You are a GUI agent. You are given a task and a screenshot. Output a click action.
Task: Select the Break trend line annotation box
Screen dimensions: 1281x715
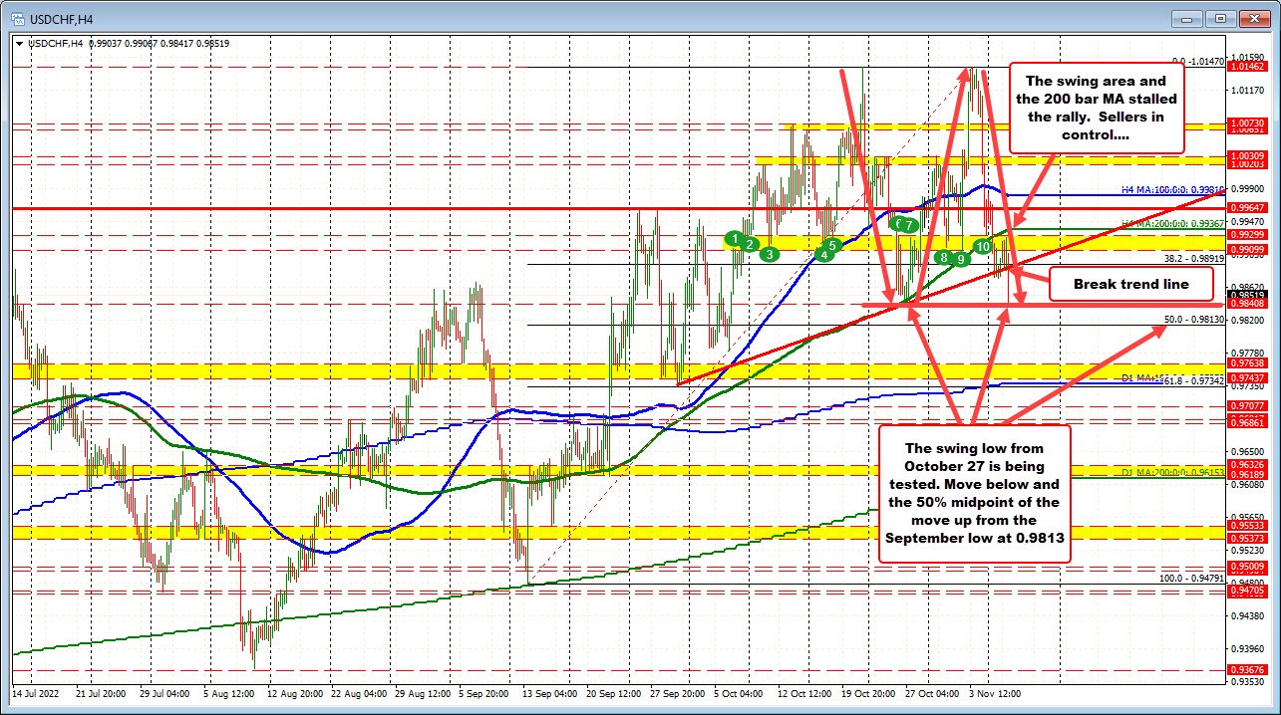(1131, 284)
